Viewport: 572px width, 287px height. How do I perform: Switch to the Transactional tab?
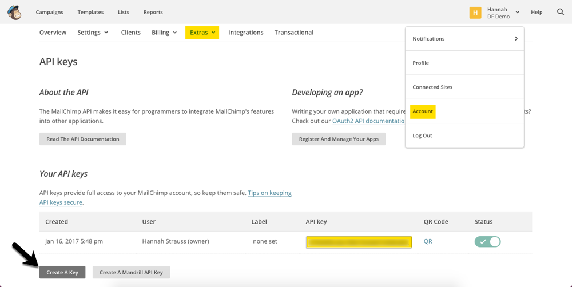tap(294, 33)
